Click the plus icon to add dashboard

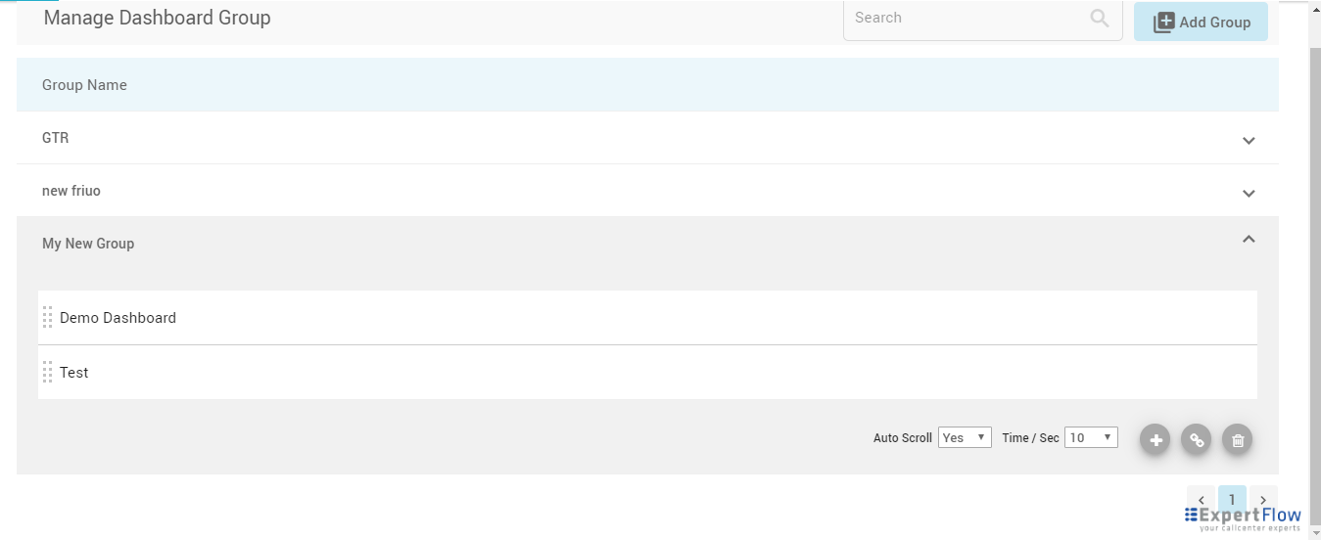click(1156, 440)
